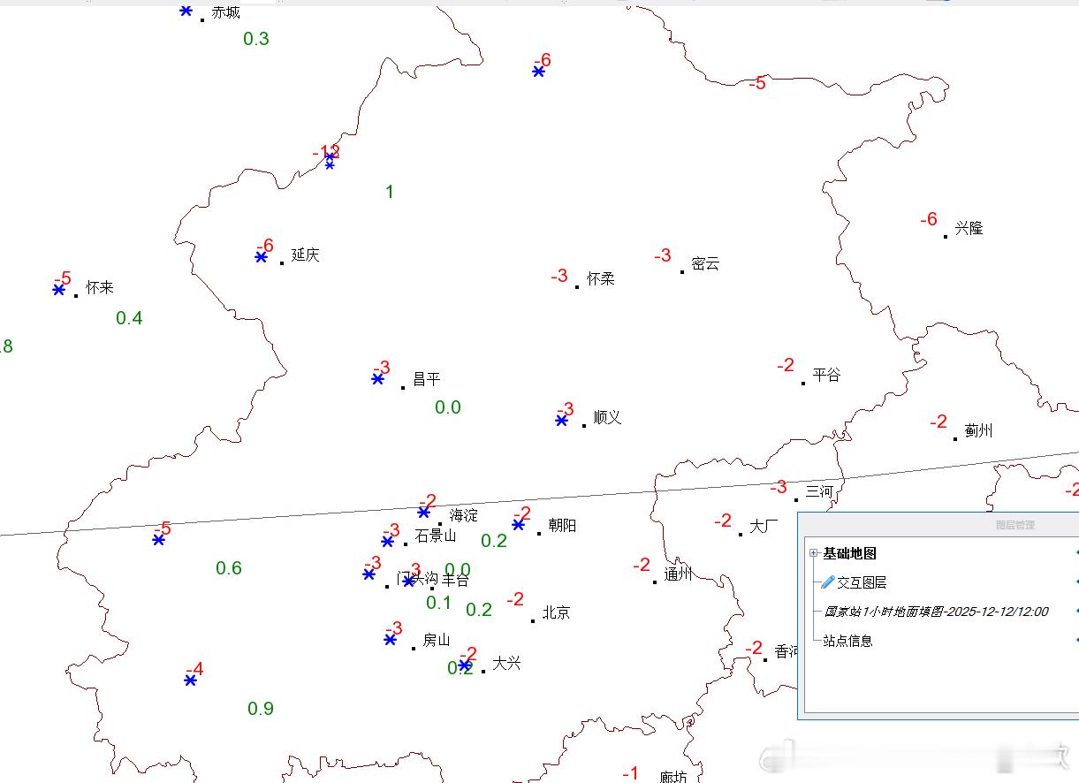Click the 怀柔 station label
1079x783 pixels.
tap(600, 278)
